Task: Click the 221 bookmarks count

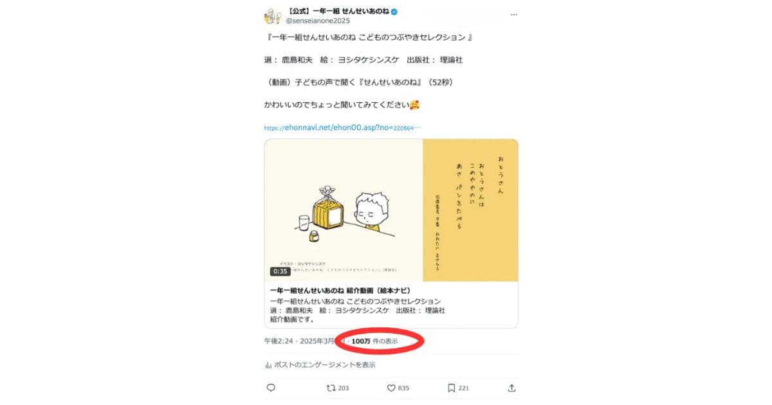Action: [464, 388]
